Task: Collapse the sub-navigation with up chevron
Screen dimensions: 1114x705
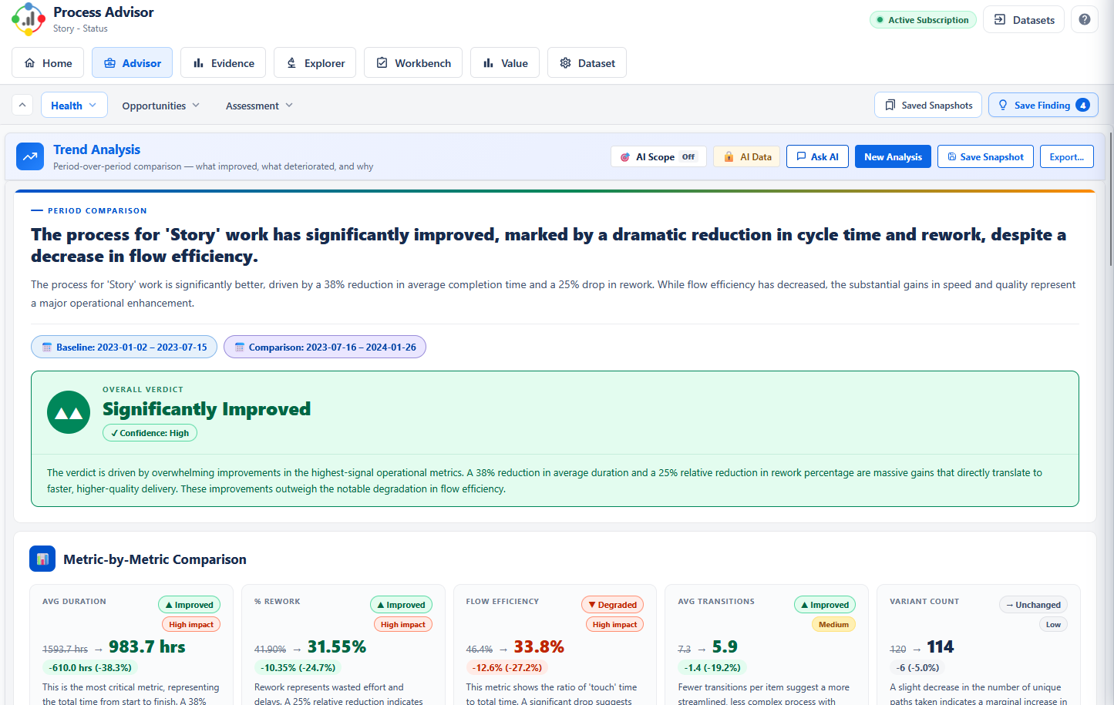Action: click(22, 105)
